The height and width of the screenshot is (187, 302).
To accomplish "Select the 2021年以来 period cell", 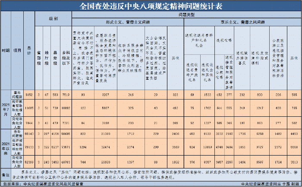I will [x=6, y=146].
